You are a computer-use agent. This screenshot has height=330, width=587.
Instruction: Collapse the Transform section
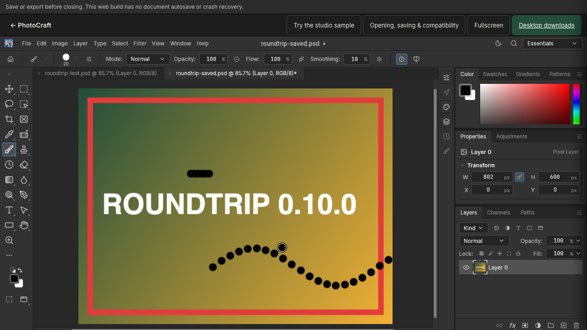[462, 165]
